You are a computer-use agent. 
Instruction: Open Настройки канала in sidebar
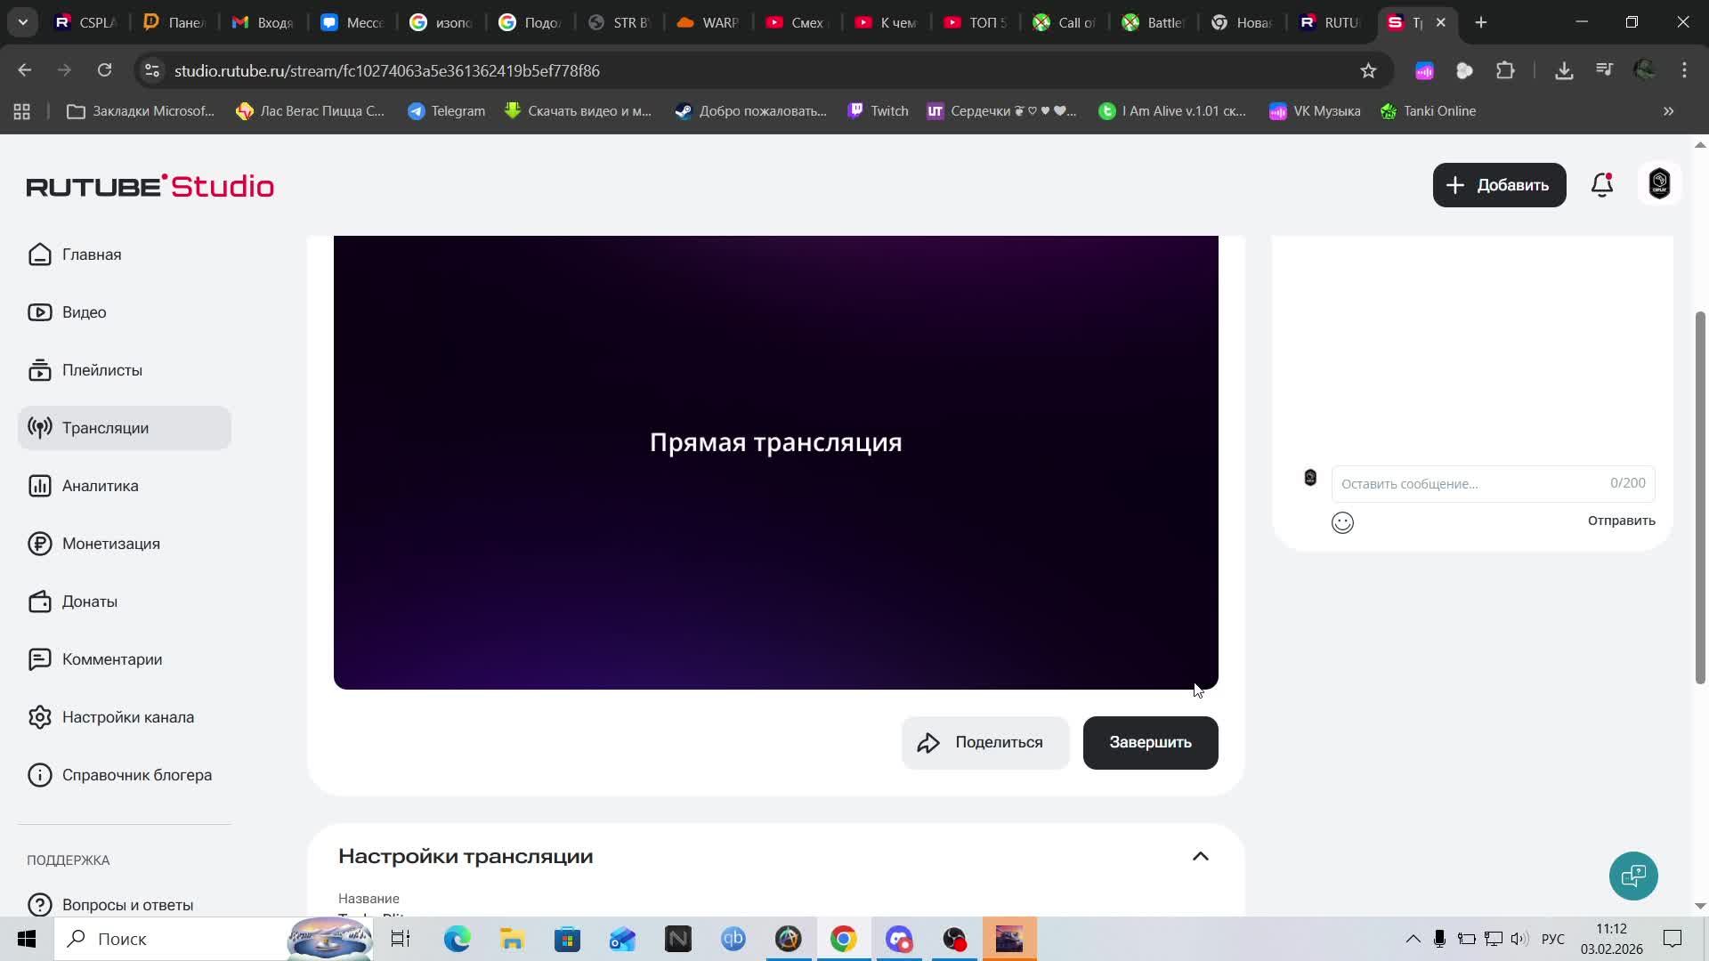(127, 717)
